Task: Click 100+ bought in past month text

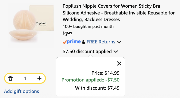Action: (x=88, y=26)
